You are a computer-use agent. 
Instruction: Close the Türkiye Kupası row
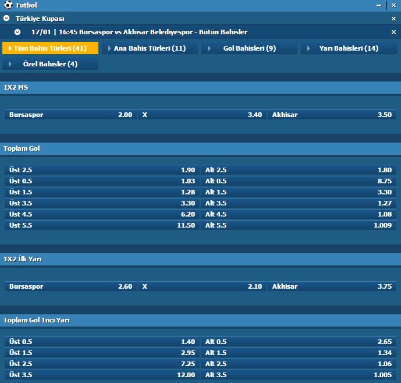pyautogui.click(x=393, y=19)
